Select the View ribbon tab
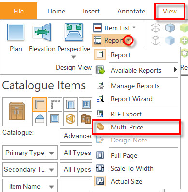The image size is (188, 192). (170, 11)
